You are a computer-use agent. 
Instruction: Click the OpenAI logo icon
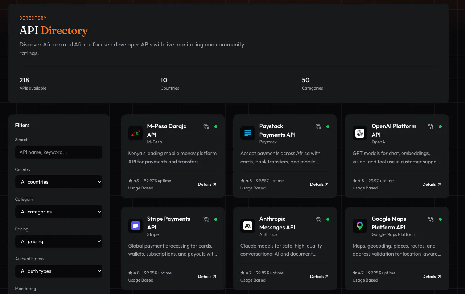360,133
